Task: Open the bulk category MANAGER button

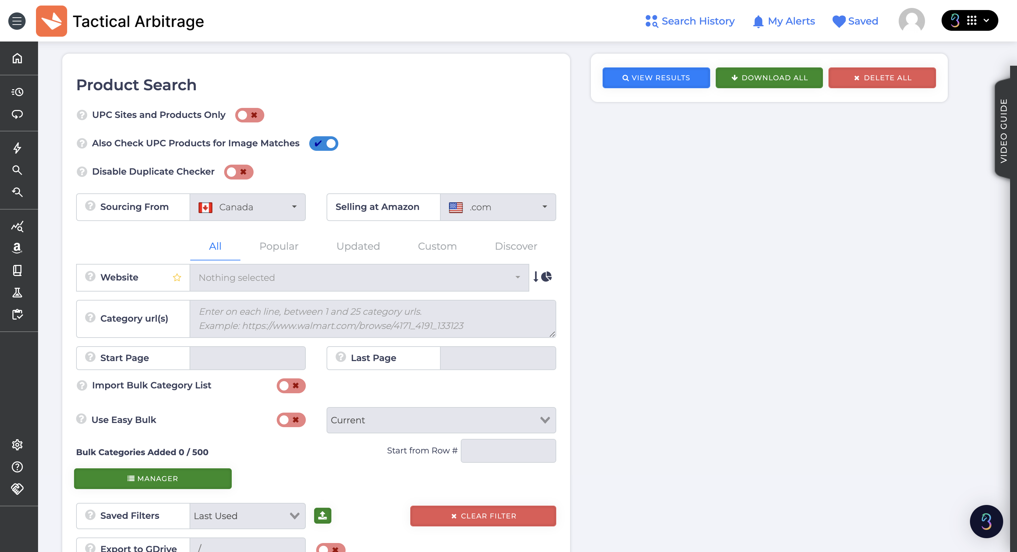Action: [x=153, y=479]
